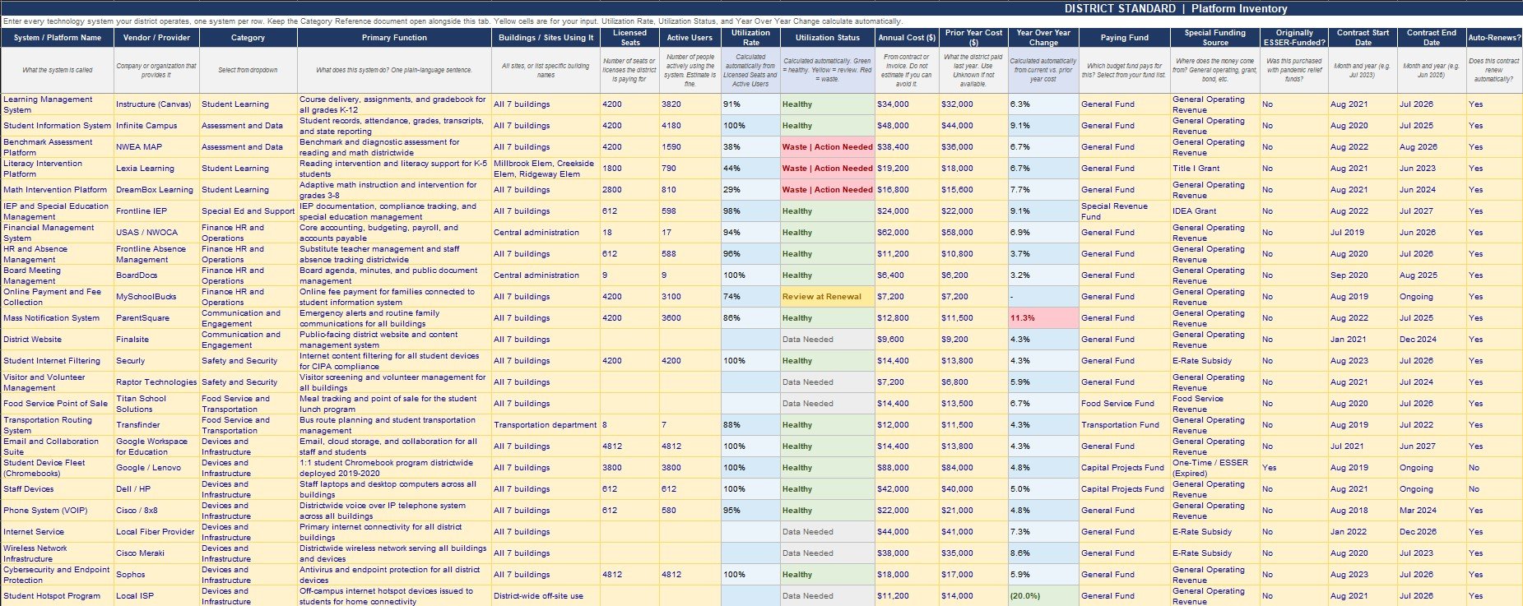Select the 'Review at Renewal' status cell
The width and height of the screenshot is (1523, 606).
click(x=827, y=297)
